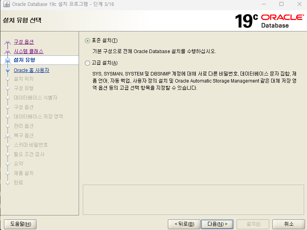Click the 스키마 비밀번호 step
Screen dimensions: 307x230
click(x=31, y=145)
